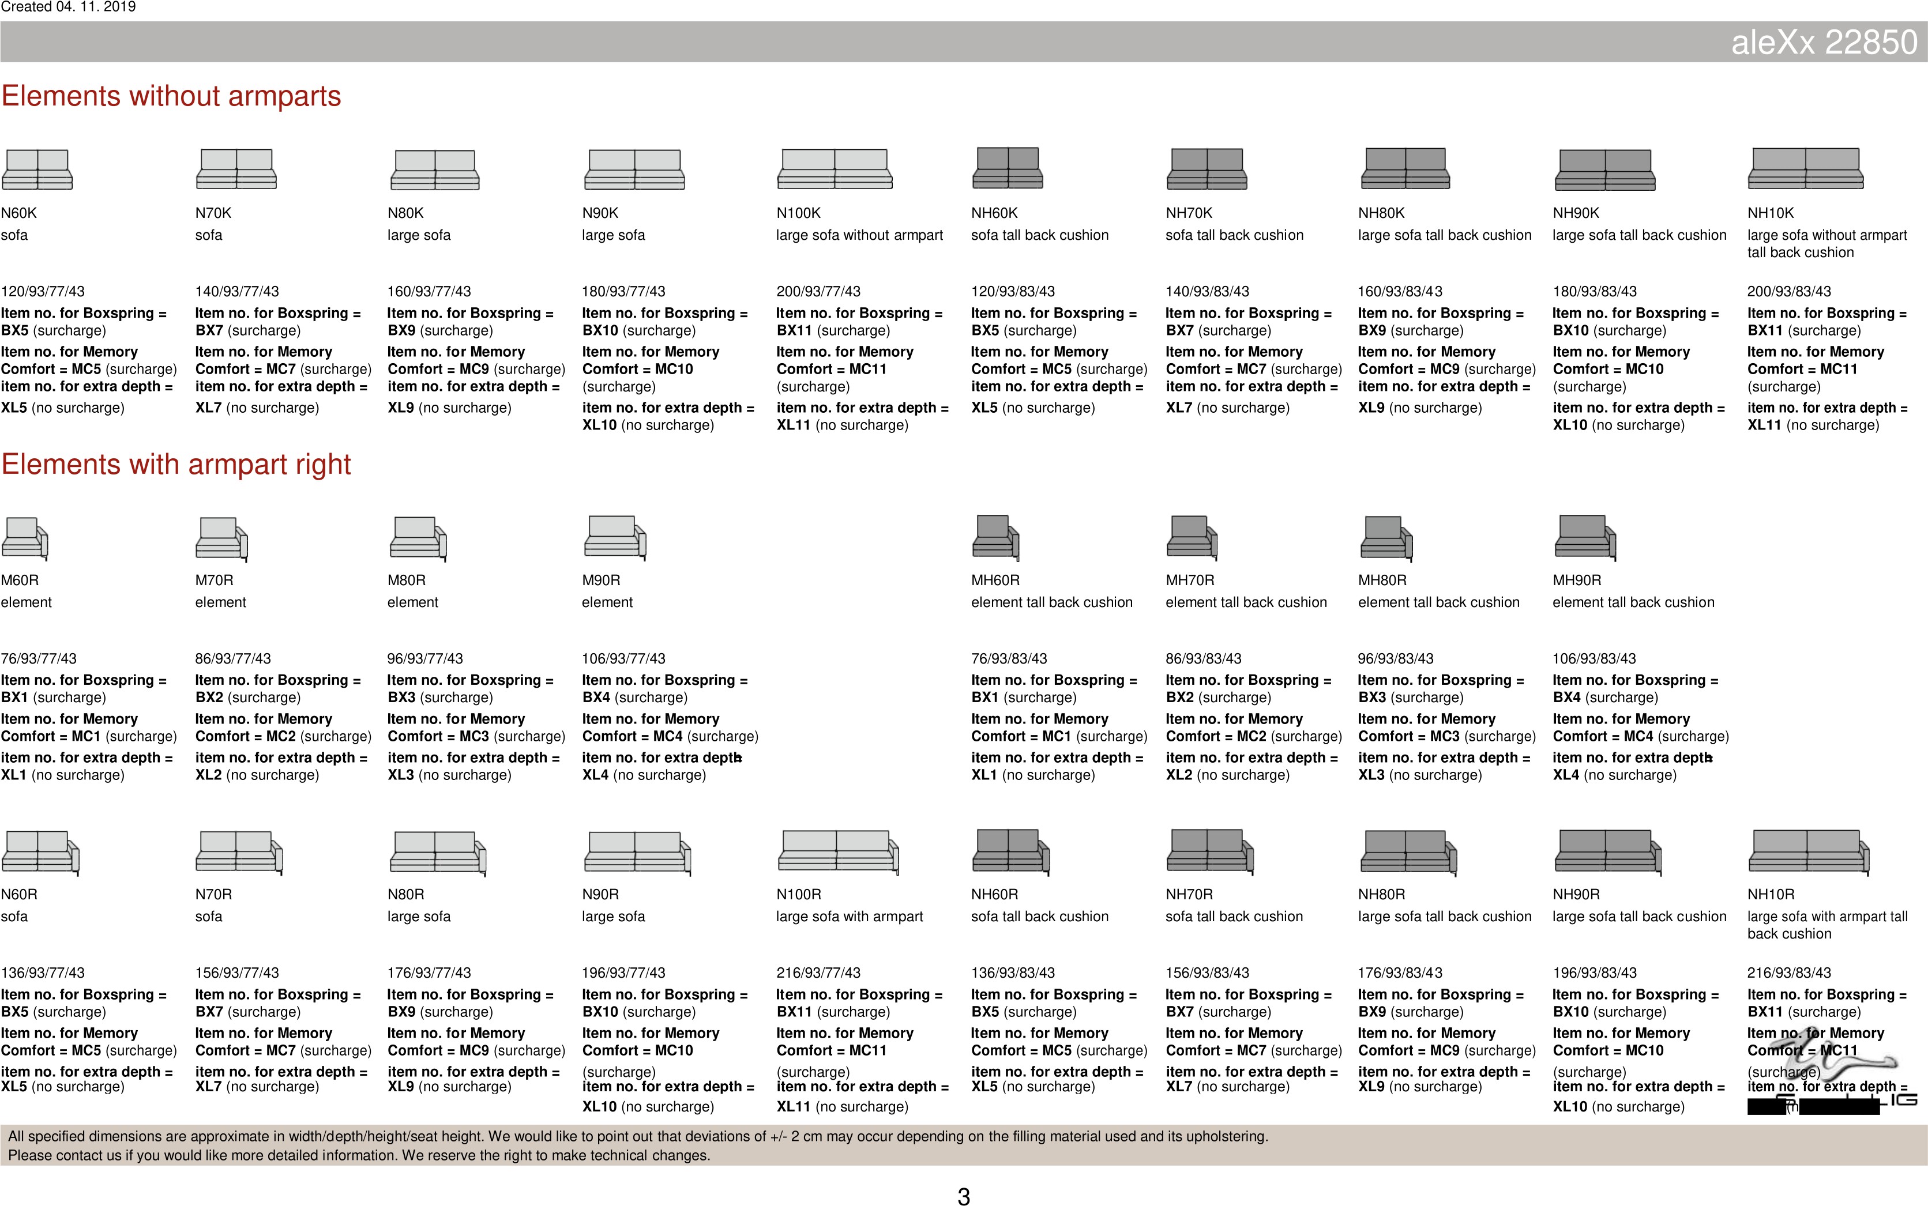Screen dimensions: 1928x1206
Task: Click the dimensions '120/93/77/43' under N60K
Action: pos(43,291)
